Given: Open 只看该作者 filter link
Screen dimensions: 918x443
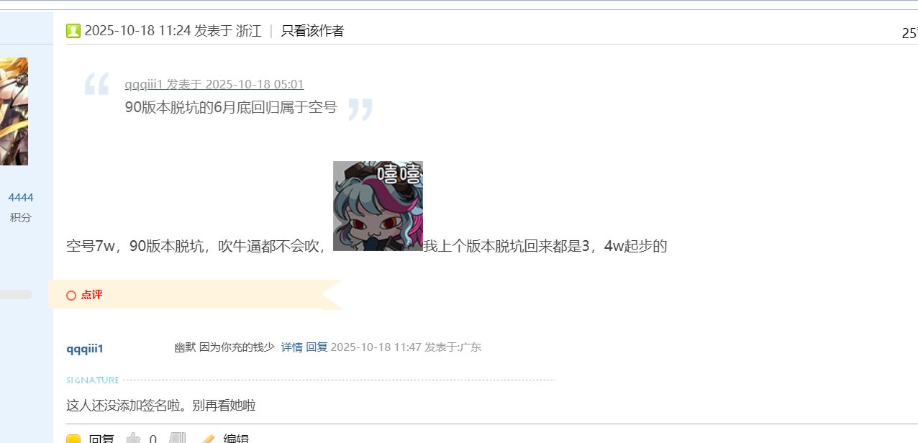Looking at the screenshot, I should point(312,31).
